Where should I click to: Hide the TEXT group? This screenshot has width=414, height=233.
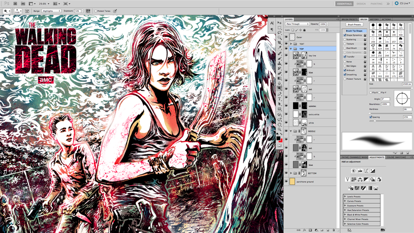pos(286,44)
